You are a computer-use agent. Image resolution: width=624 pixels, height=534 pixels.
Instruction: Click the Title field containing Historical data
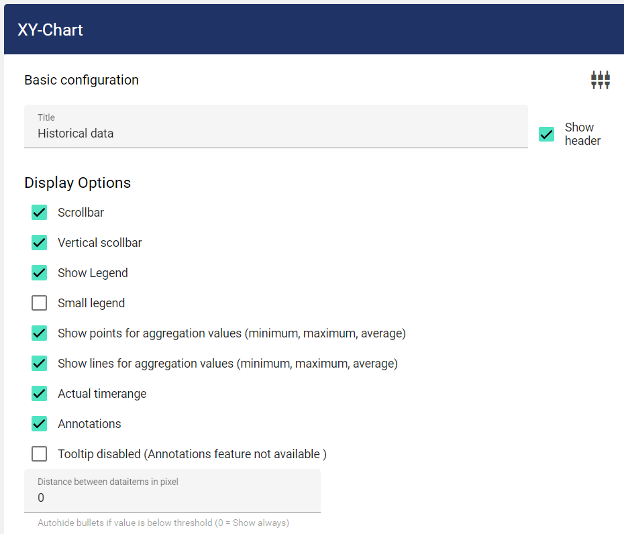point(275,133)
